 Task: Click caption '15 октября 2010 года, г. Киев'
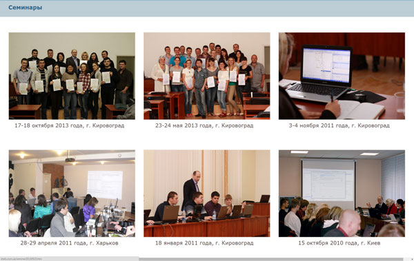339,243
